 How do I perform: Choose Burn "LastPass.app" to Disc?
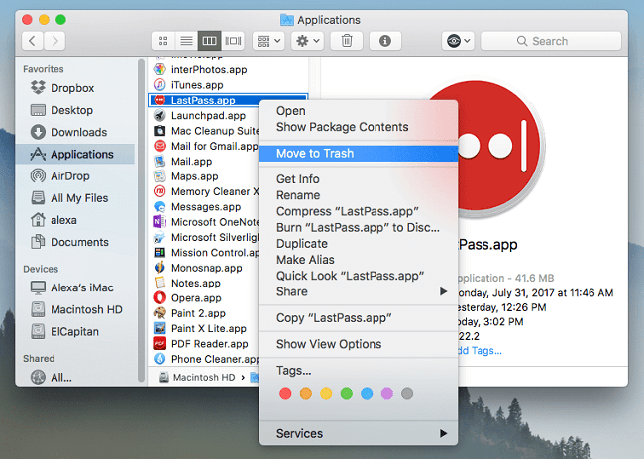tap(358, 227)
